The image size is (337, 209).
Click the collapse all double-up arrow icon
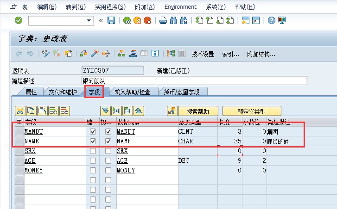(x=139, y=111)
